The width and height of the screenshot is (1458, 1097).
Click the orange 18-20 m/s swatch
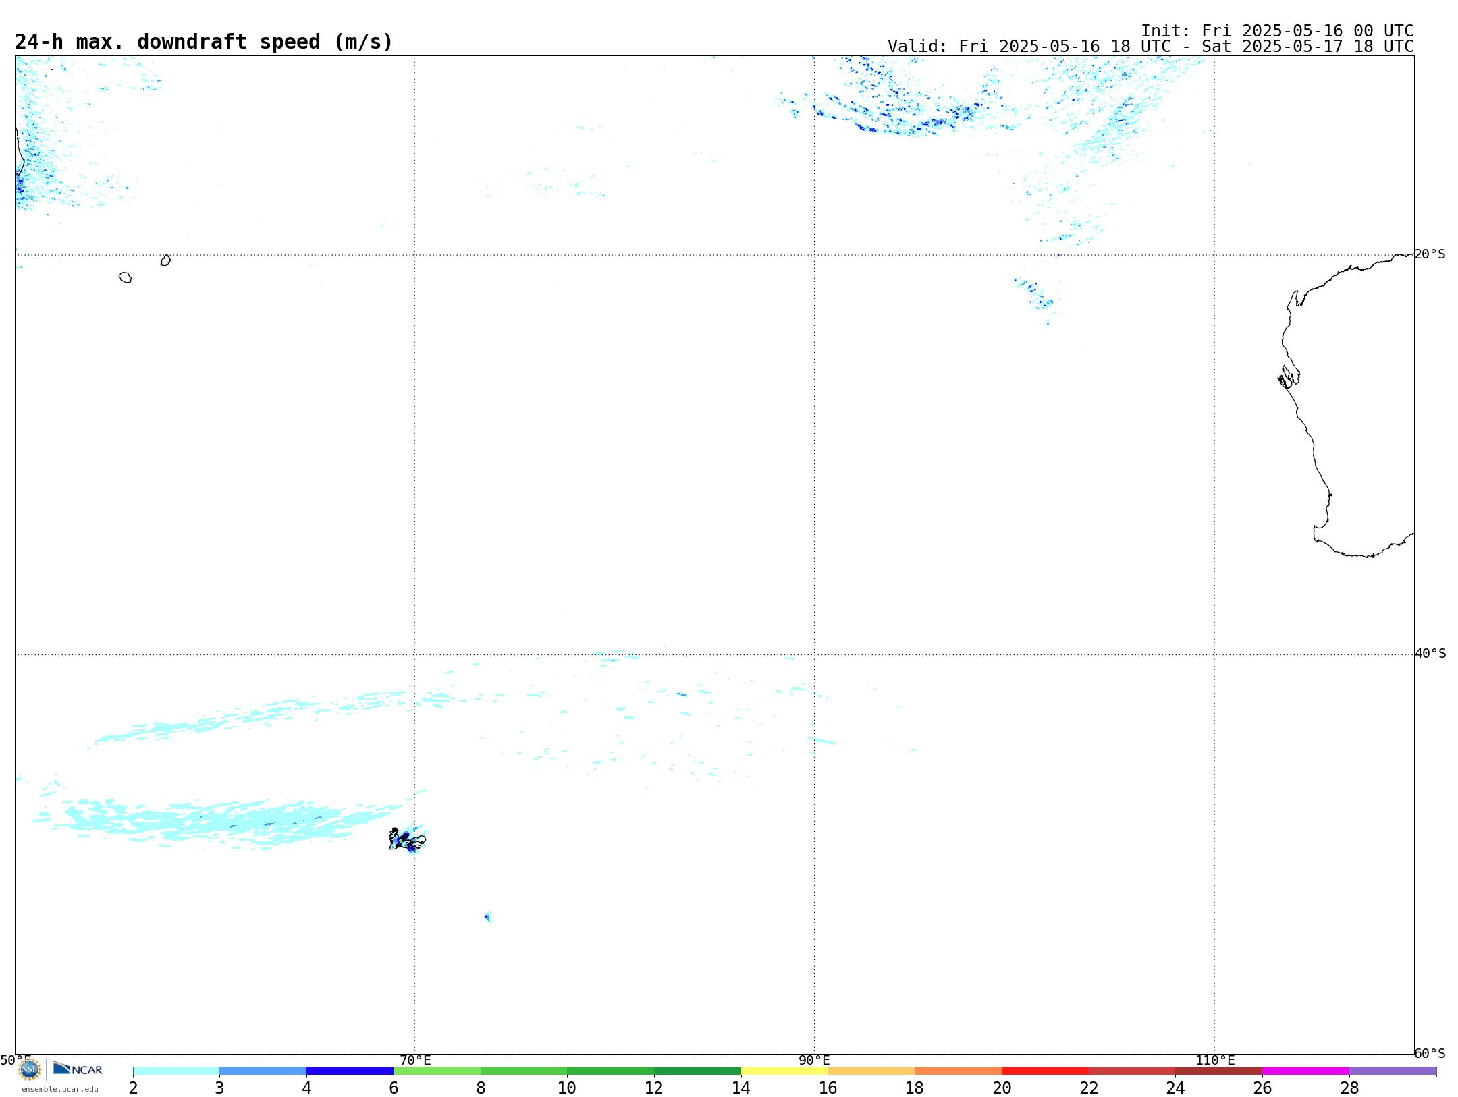coord(958,1071)
